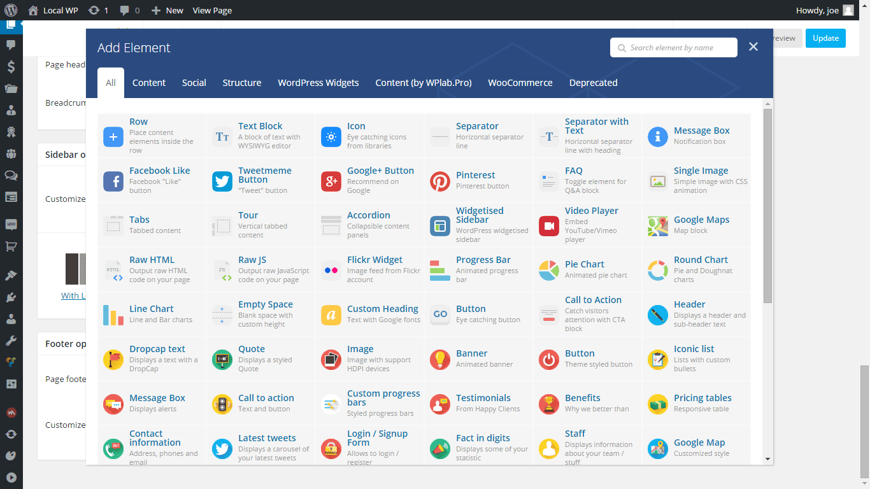The width and height of the screenshot is (870, 489).
Task: Add the Row element via plus icon
Action: click(113, 137)
